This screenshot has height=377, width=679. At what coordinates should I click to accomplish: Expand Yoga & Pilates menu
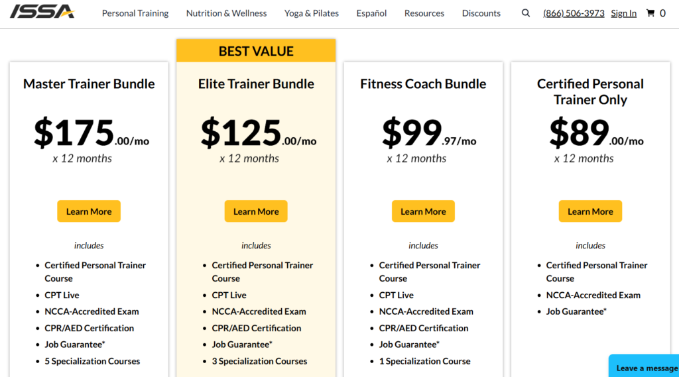tap(312, 13)
